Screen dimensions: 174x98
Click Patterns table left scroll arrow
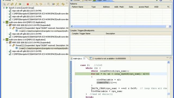72,26
